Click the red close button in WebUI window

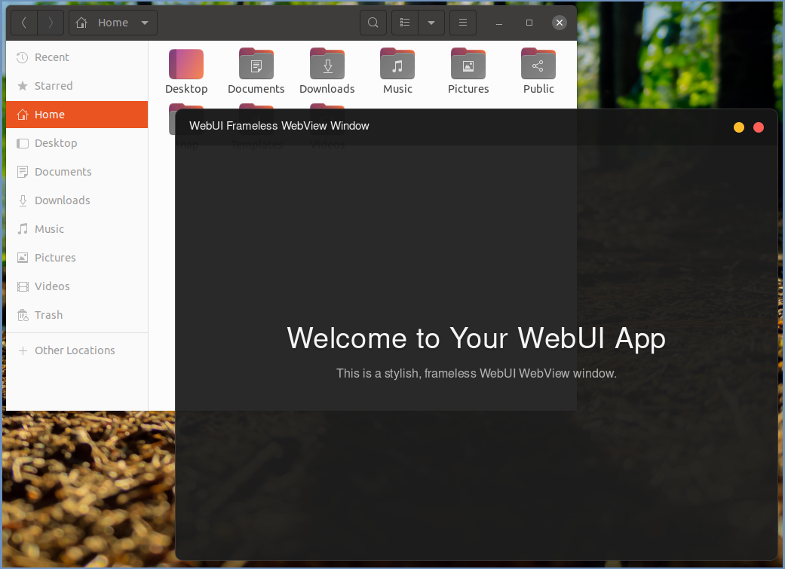pos(759,127)
